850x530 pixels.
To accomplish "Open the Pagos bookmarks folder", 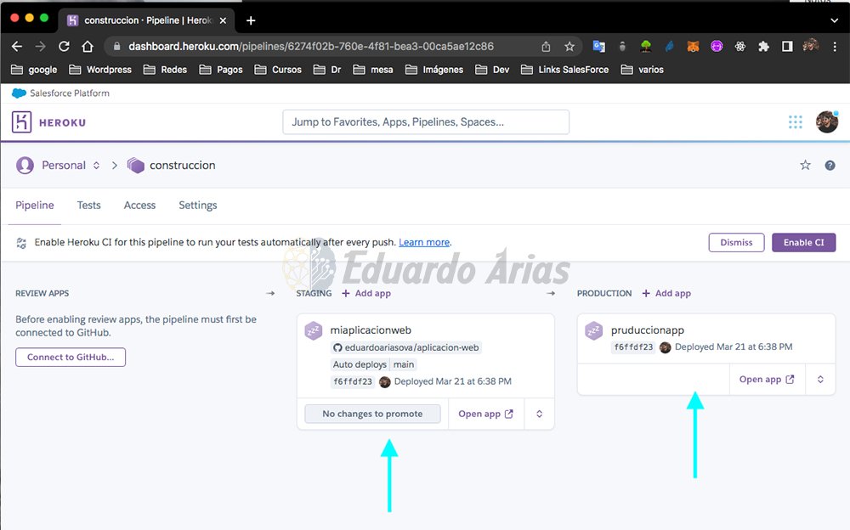I will 221,70.
